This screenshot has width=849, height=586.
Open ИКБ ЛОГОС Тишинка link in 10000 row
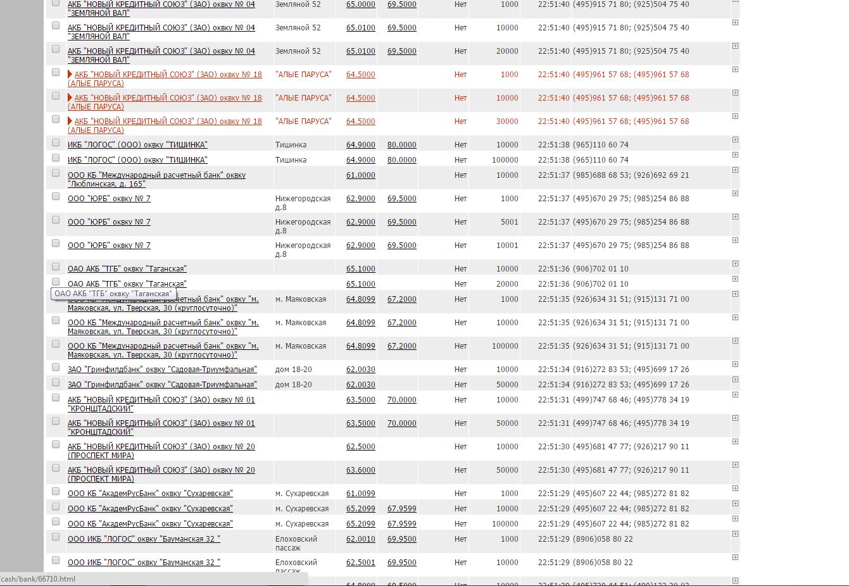point(137,145)
